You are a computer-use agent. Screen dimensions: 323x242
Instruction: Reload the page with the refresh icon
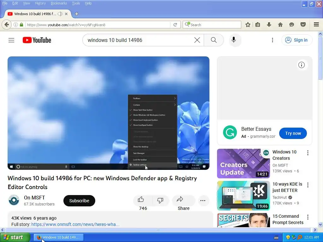[175, 25]
